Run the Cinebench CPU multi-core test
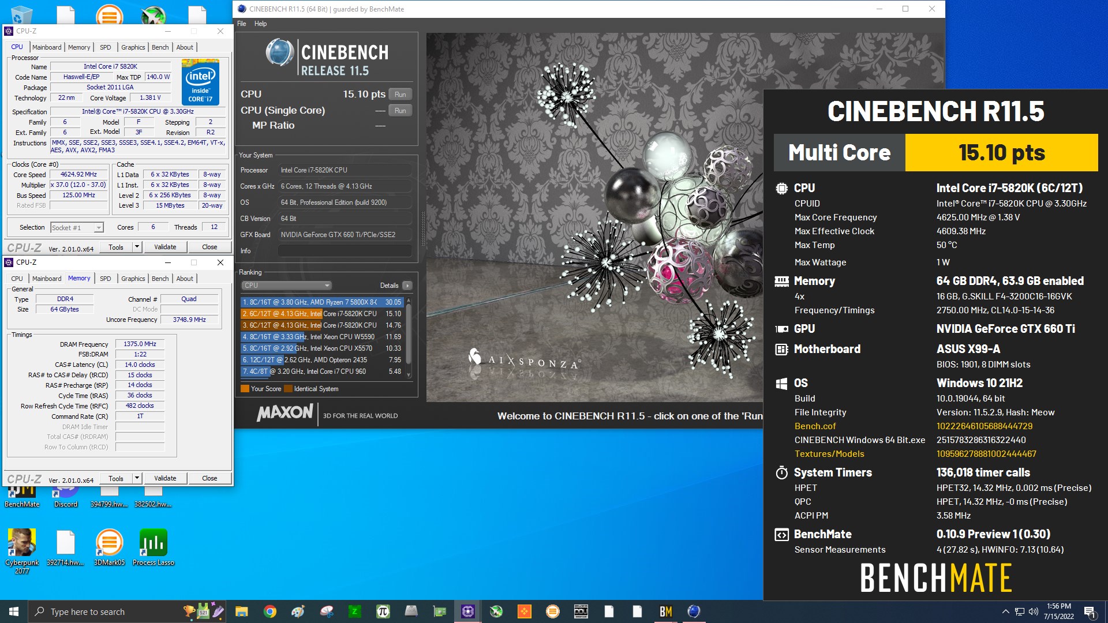1108x623 pixels. pyautogui.click(x=400, y=95)
